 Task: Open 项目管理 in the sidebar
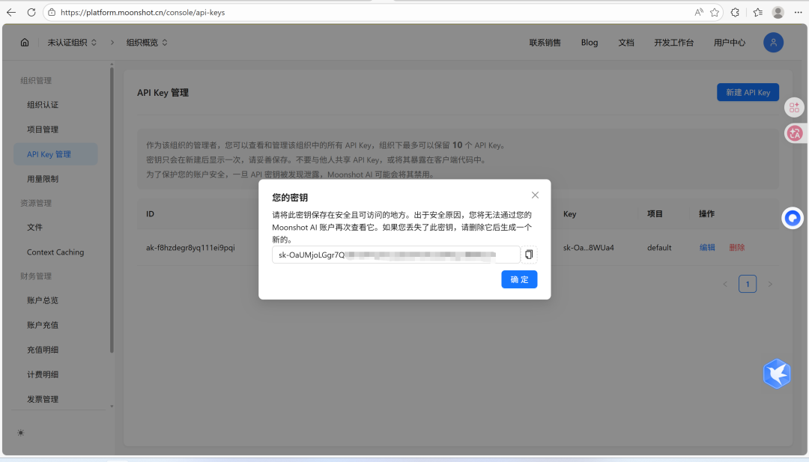43,130
